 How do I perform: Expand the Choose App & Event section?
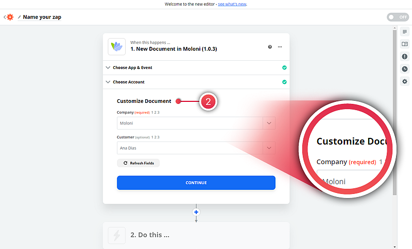(x=196, y=68)
